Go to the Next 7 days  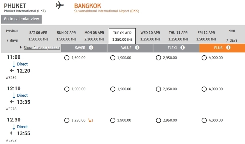coord(232,36)
